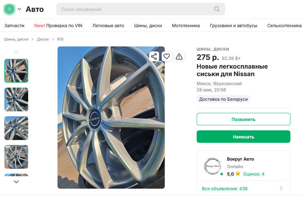This screenshot has height=198, width=302.
Task: Open seller ratings Оценок: 4
Action: coord(253,174)
